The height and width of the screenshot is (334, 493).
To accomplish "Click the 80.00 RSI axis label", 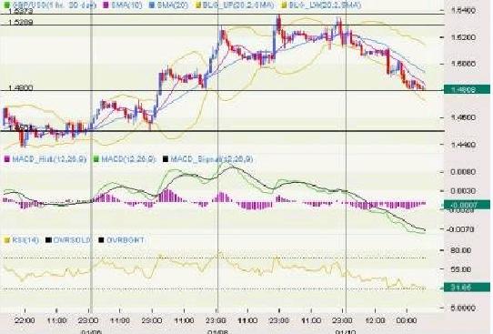I will (461, 250).
